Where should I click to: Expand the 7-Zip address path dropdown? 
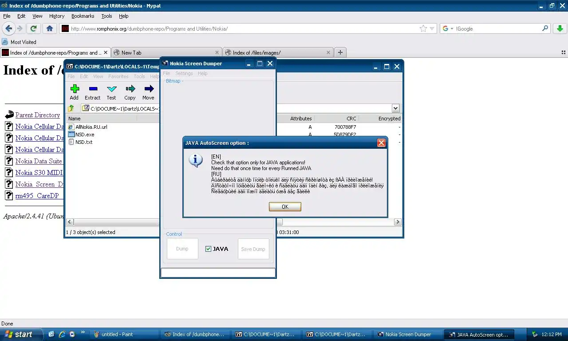(x=395, y=108)
